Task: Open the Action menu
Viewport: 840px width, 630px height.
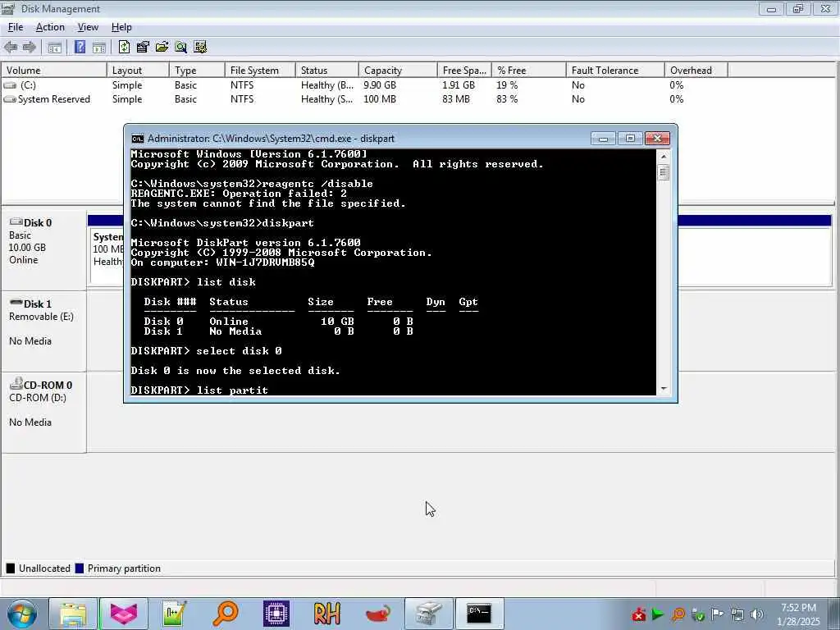Action: click(x=50, y=27)
